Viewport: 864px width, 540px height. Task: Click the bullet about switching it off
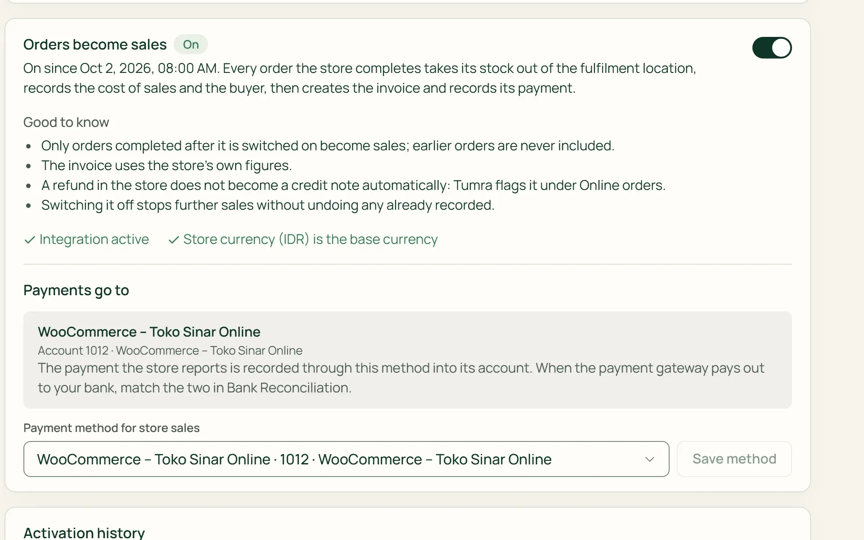(268, 205)
